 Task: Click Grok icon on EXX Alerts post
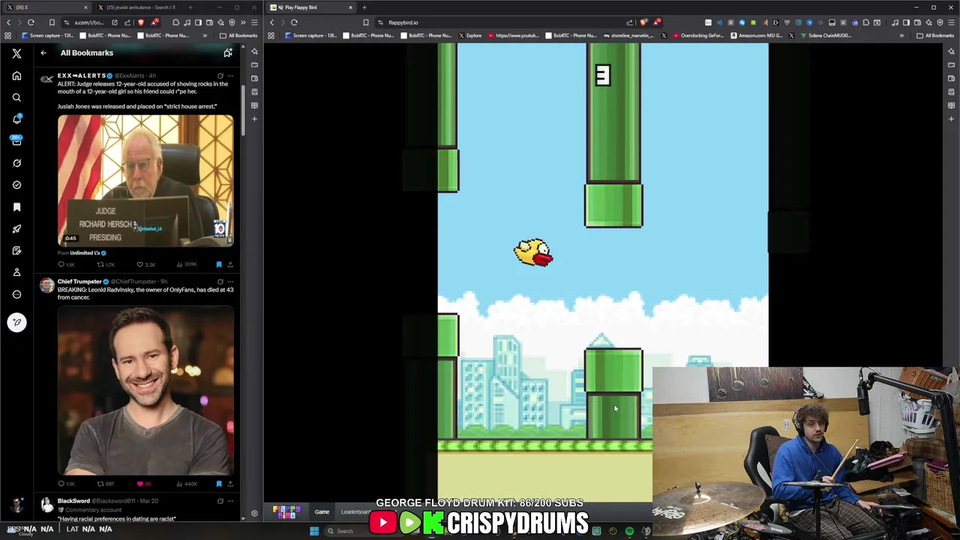pos(220,76)
